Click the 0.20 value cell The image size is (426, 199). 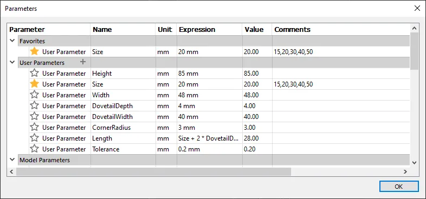(x=257, y=149)
